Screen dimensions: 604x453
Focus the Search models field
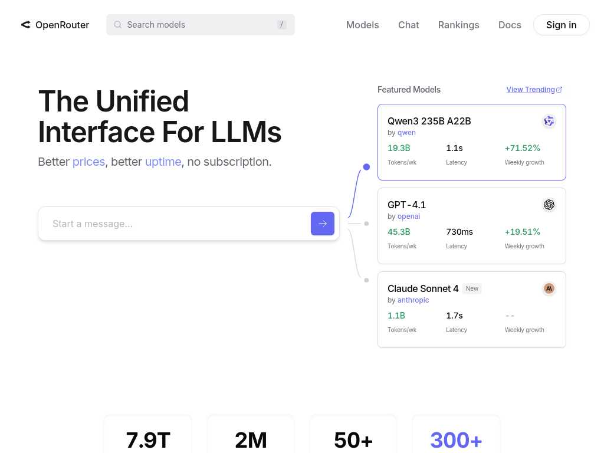click(x=201, y=25)
